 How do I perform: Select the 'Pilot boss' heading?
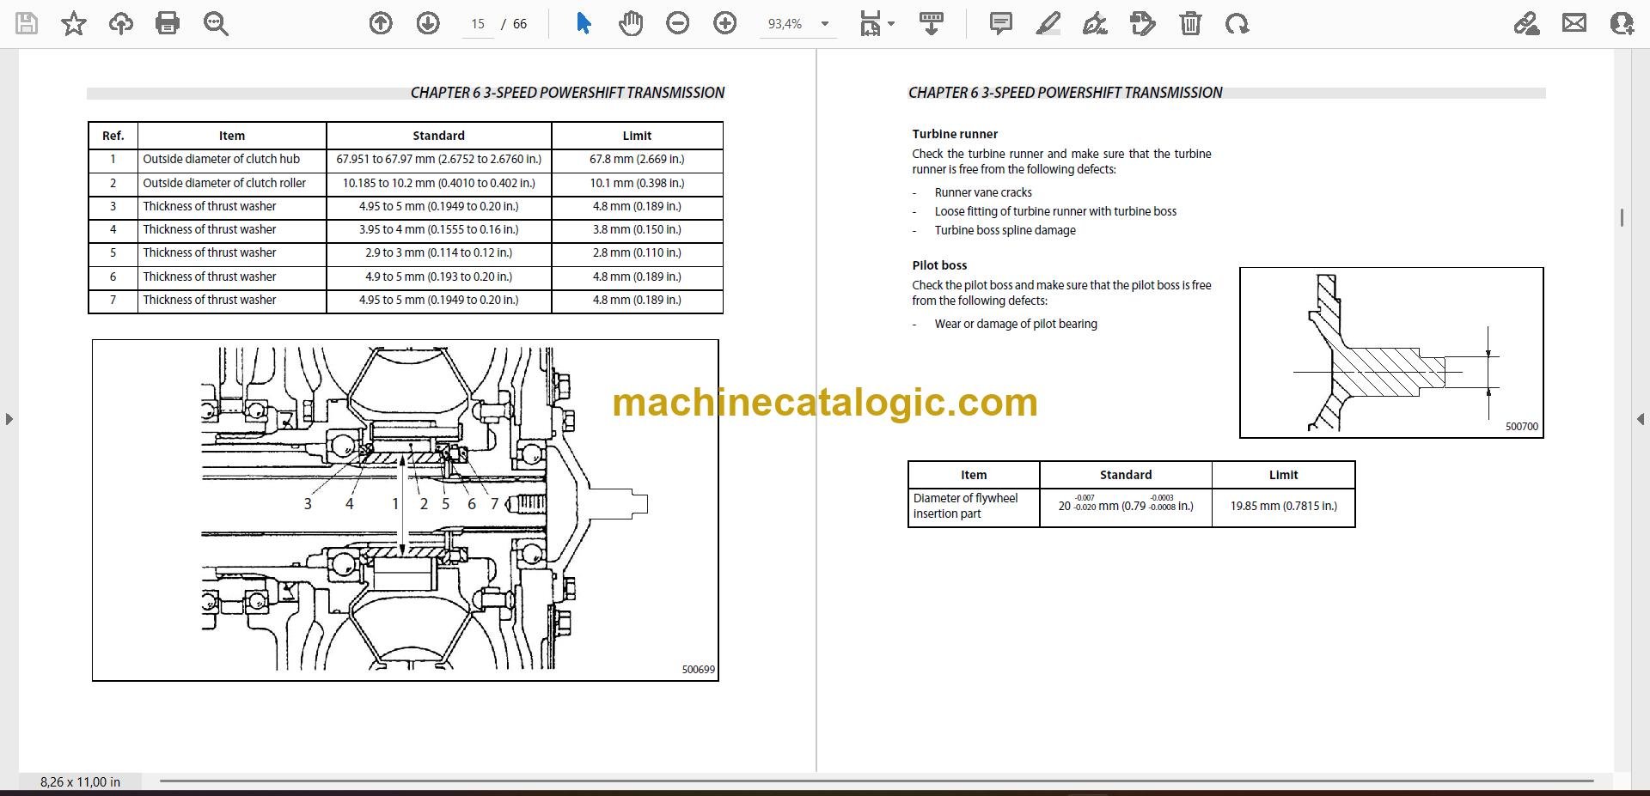tap(939, 265)
